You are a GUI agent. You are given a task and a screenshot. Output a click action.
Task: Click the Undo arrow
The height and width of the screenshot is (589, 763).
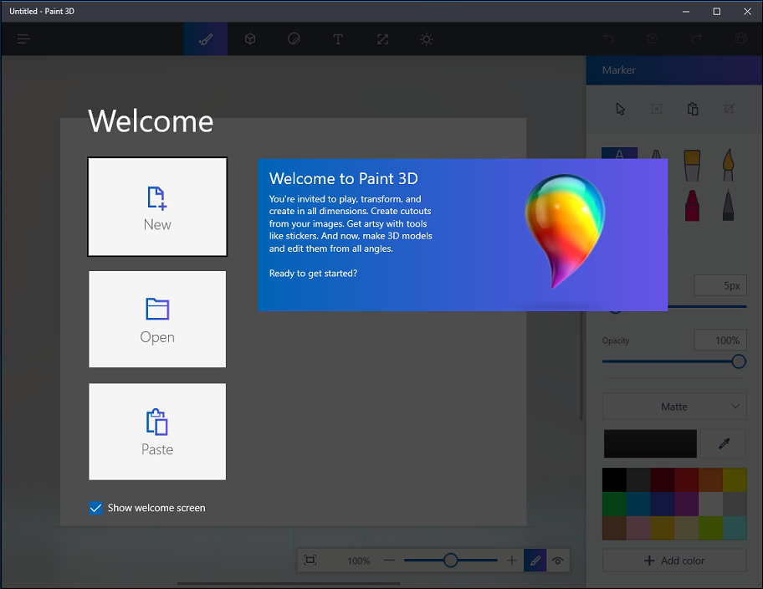pyautogui.click(x=609, y=38)
